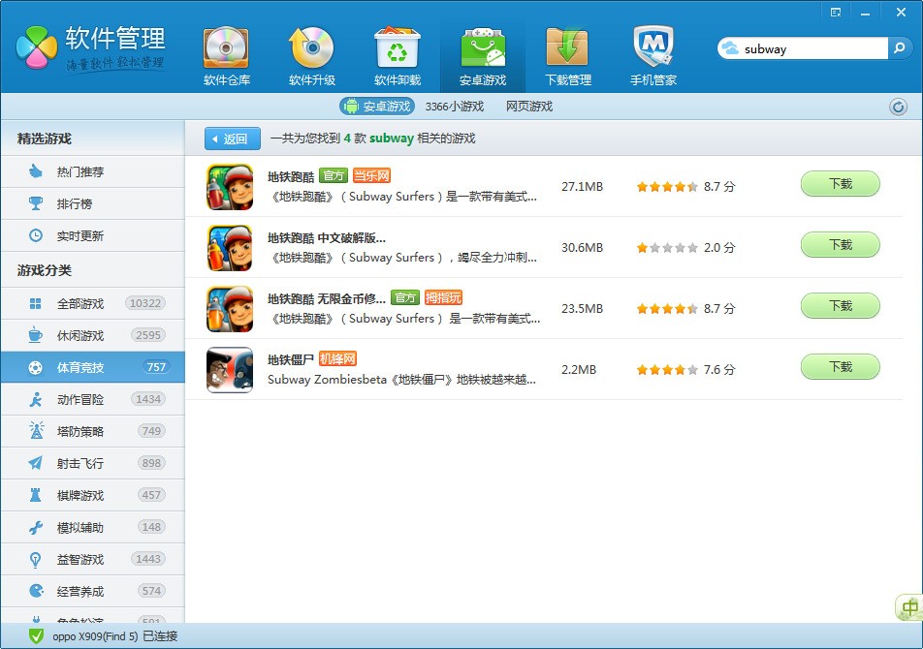Switch to the 安卓游戏 sub-tab
Viewport: 923px width, 649px height.
coord(377,107)
